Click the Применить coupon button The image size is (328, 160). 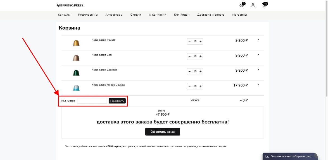coord(117,101)
